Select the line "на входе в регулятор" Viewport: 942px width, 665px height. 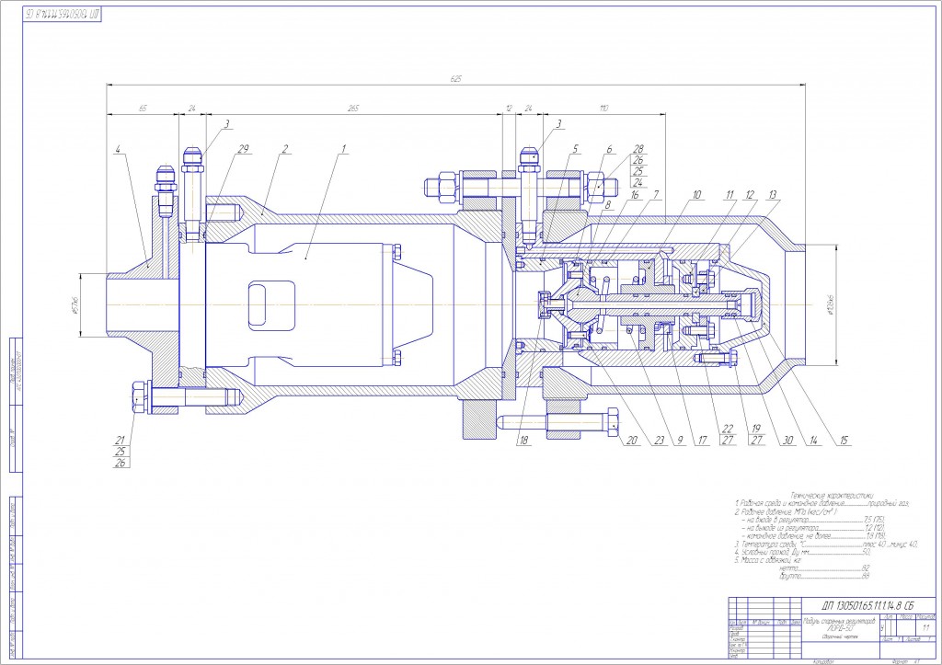coord(813,520)
